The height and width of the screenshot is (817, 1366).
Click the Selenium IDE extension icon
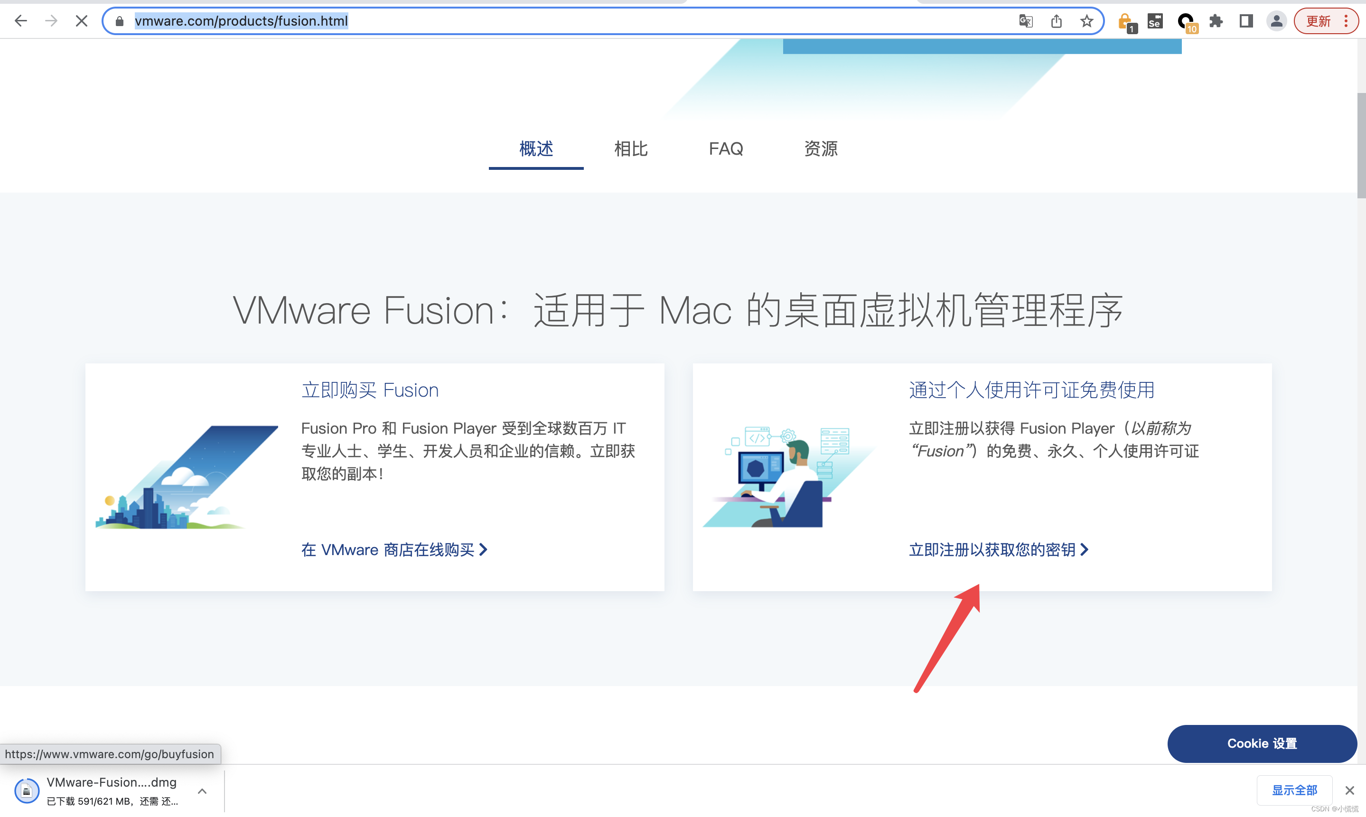point(1155,21)
